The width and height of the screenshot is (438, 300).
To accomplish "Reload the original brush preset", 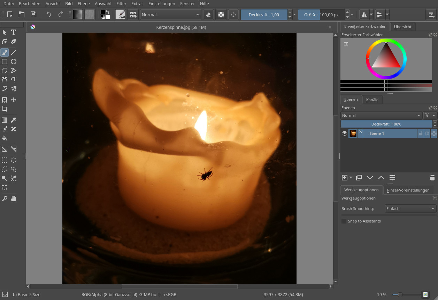I will 233,15.
